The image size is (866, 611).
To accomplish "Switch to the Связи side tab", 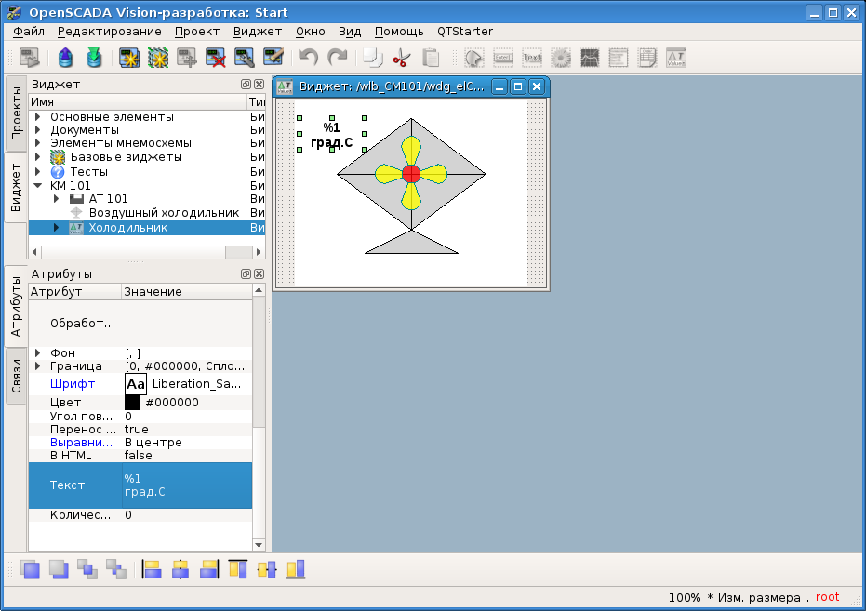I will coord(16,376).
